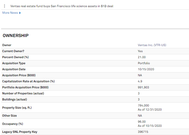Select the Acquisition Type Portfolio value
189x135 pixels.
[x=144, y=63]
